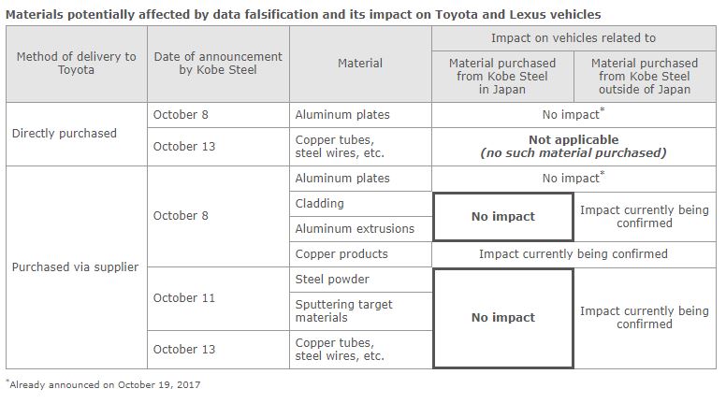Viewport: 726px width, 403px height.
Task: Select the "Steel powder" cell
Action: 332,279
